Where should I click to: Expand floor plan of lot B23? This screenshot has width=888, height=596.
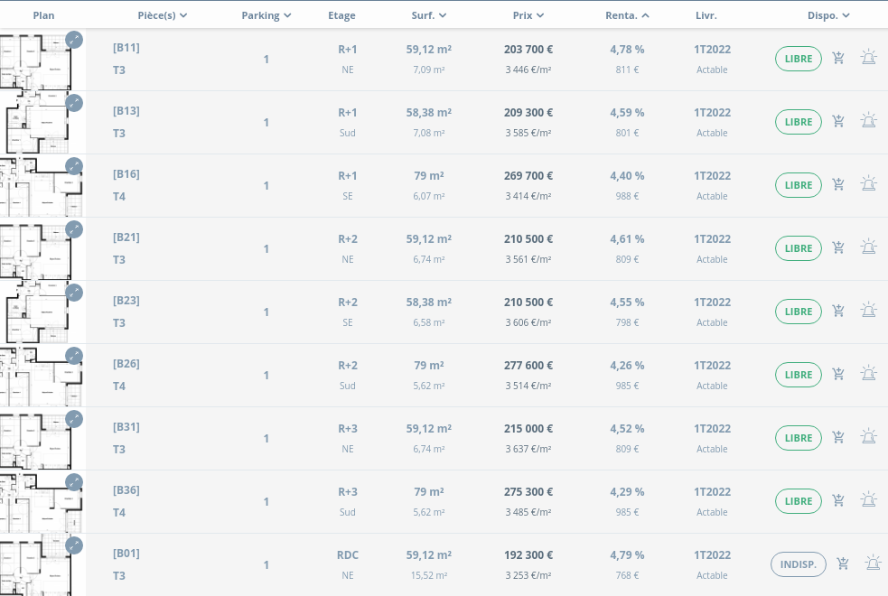pos(74,293)
